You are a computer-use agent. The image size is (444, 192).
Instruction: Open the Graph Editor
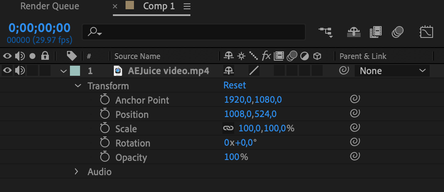pos(426,32)
